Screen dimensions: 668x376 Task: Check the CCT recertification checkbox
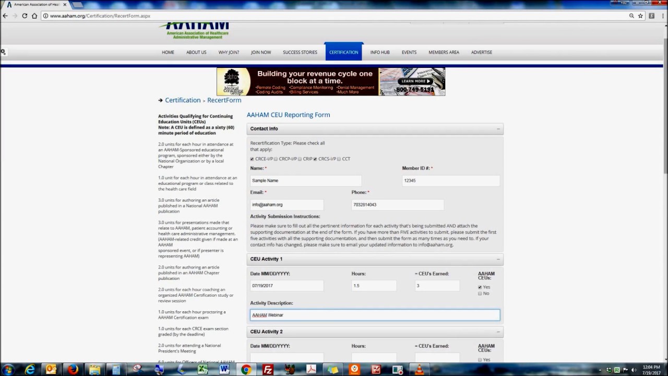pos(339,159)
